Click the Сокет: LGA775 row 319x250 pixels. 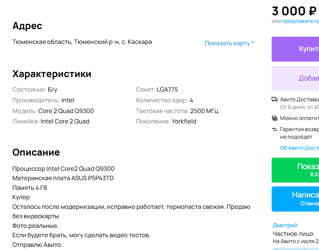pos(157,90)
